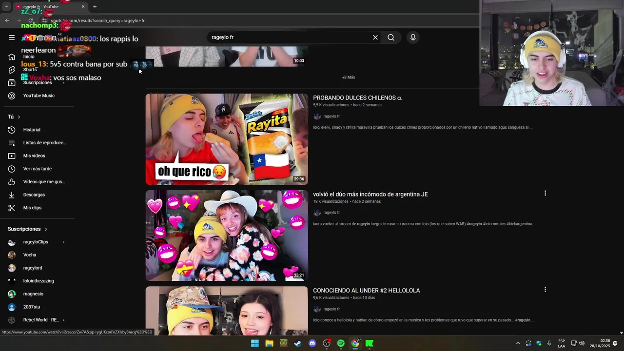Open the Chrome tab search dropdown
624x351 pixels.
[6, 7]
